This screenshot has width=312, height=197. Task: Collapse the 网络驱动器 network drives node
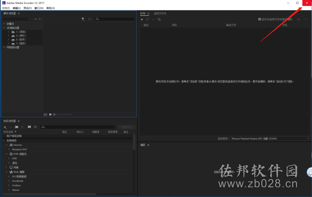[x=4, y=48]
